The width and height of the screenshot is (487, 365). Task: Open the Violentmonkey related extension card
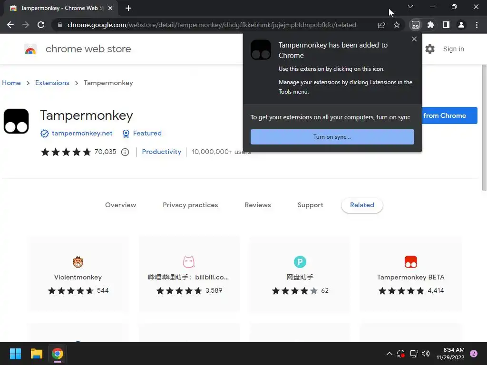(x=78, y=273)
